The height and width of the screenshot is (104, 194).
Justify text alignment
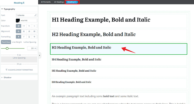[x=35, y=31]
